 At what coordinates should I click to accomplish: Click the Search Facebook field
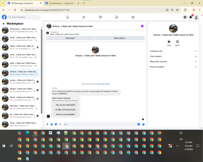(24, 17)
